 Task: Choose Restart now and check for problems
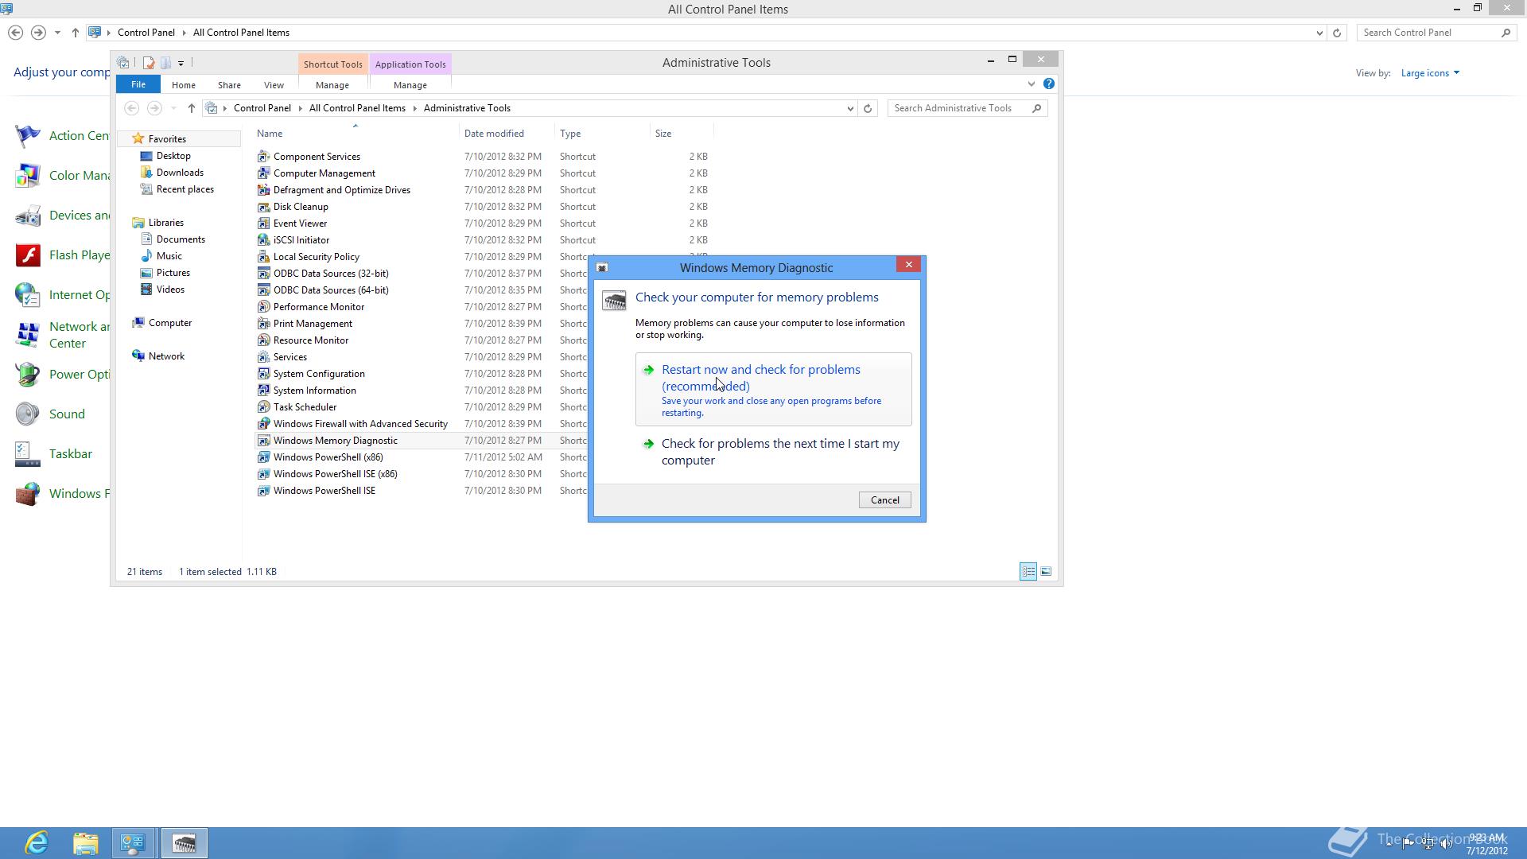click(x=773, y=389)
